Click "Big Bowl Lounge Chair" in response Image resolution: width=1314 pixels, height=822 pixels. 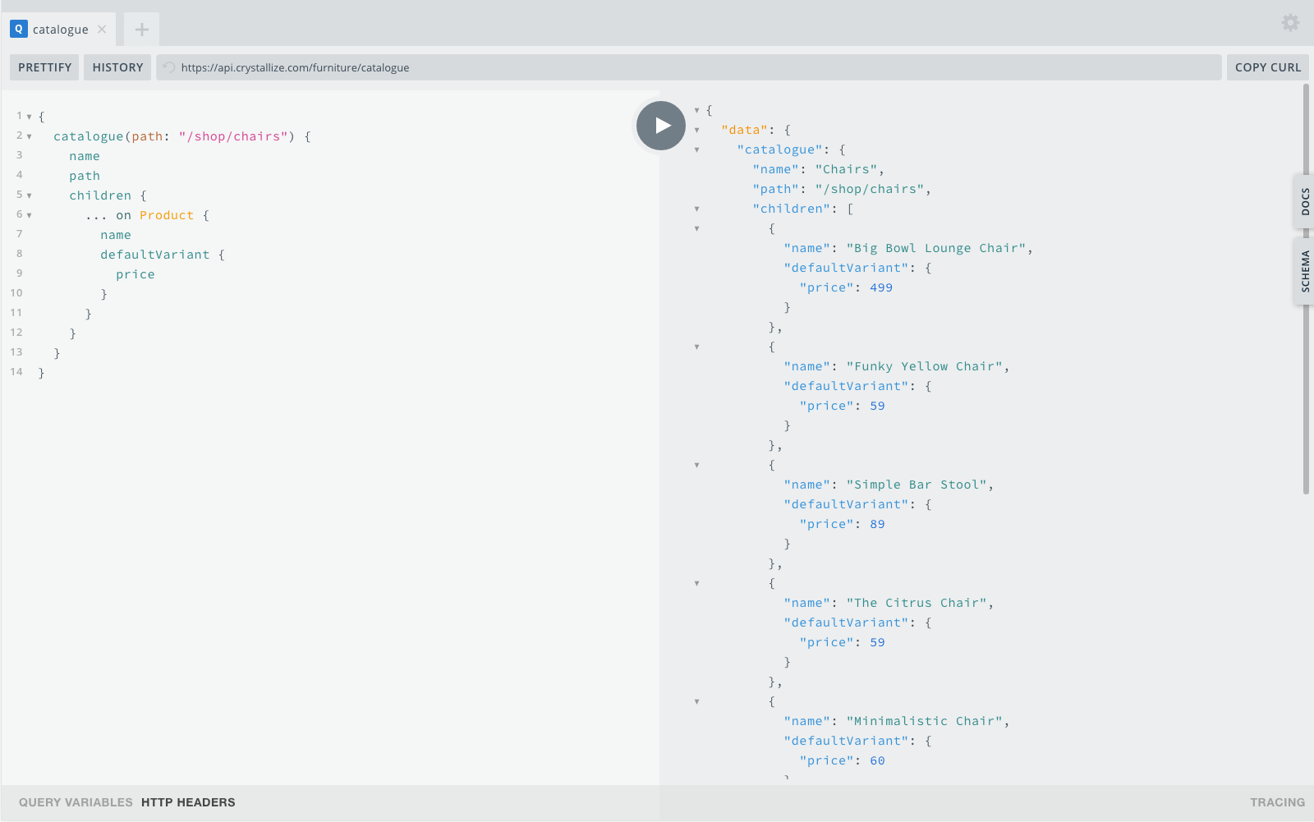(x=936, y=248)
